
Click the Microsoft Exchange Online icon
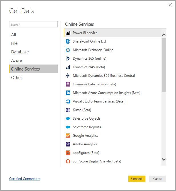point(68,50)
